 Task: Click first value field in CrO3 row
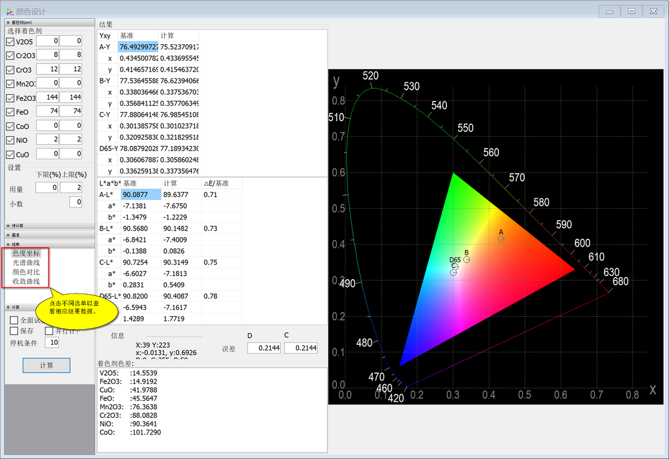tap(48, 69)
